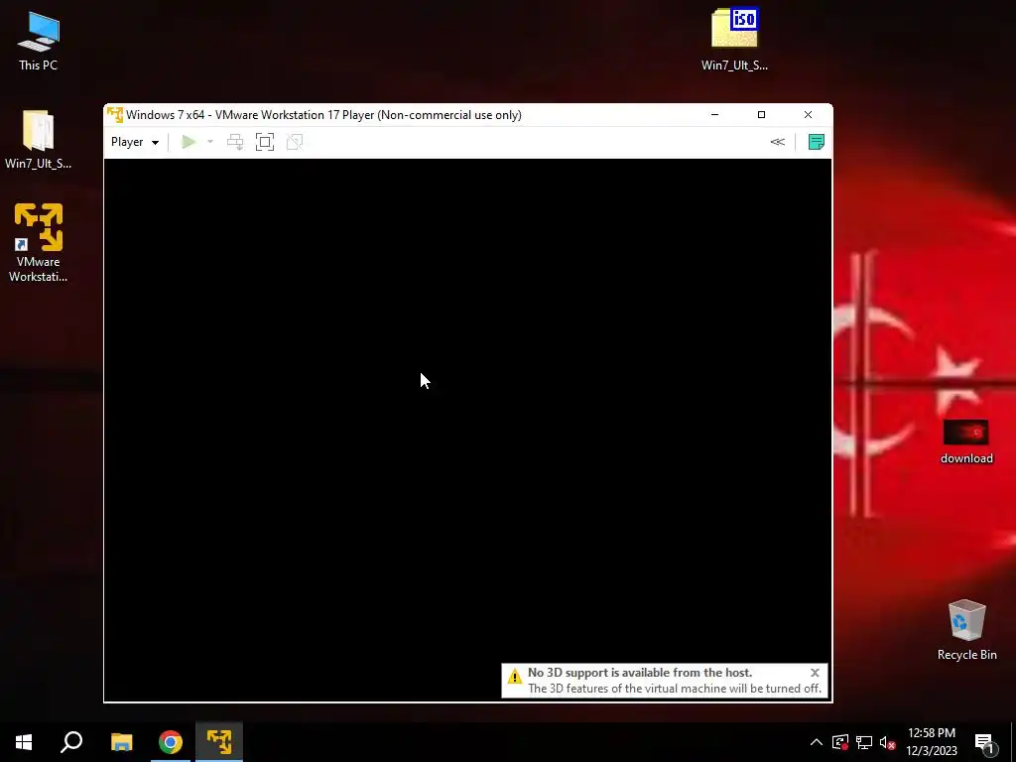Click the security tray icon with red dot

pyautogui.click(x=840, y=742)
